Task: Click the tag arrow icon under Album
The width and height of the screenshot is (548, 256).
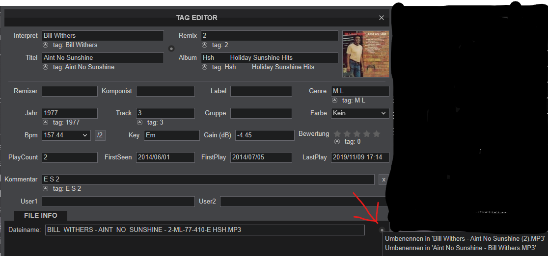Action: point(204,67)
